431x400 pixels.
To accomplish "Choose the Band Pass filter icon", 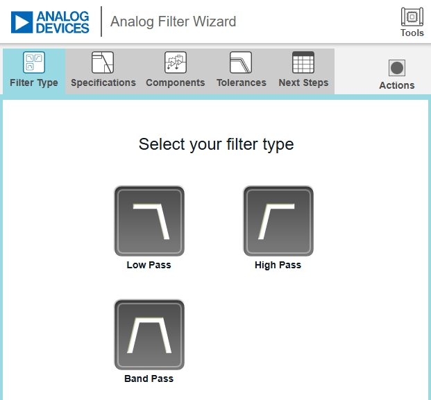I will point(149,335).
